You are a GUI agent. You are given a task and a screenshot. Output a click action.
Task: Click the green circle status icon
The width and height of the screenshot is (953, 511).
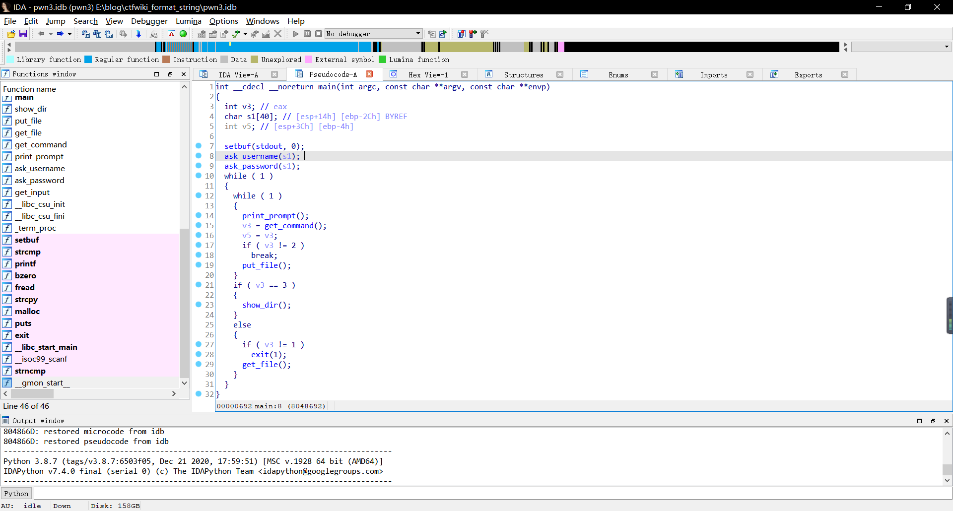pos(183,34)
